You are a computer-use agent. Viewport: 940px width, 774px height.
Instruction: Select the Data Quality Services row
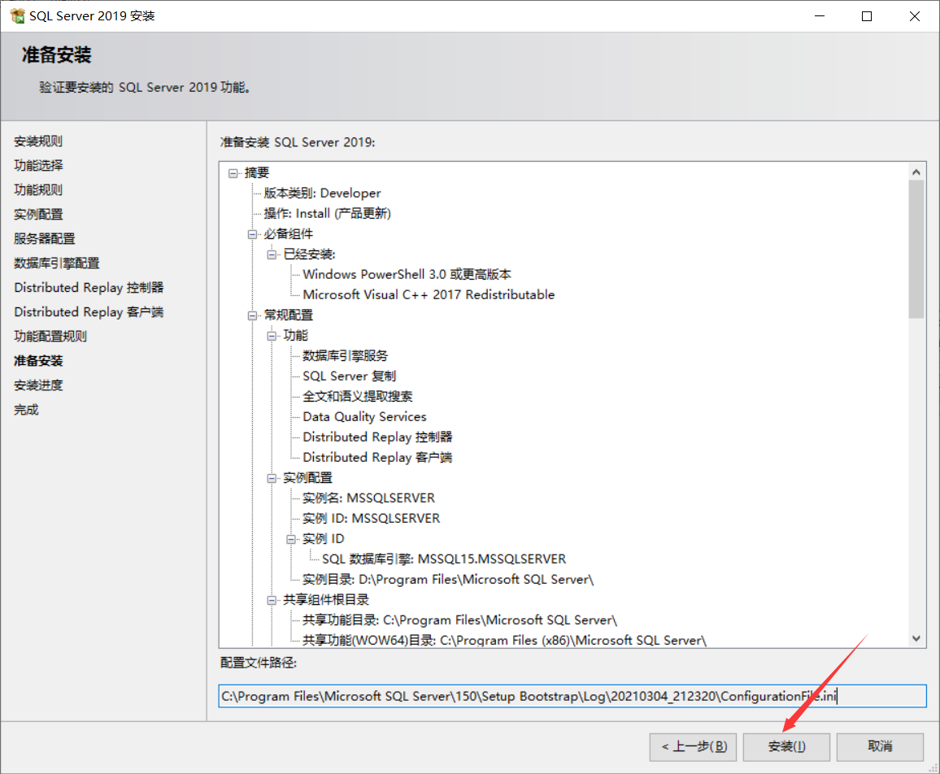(364, 417)
